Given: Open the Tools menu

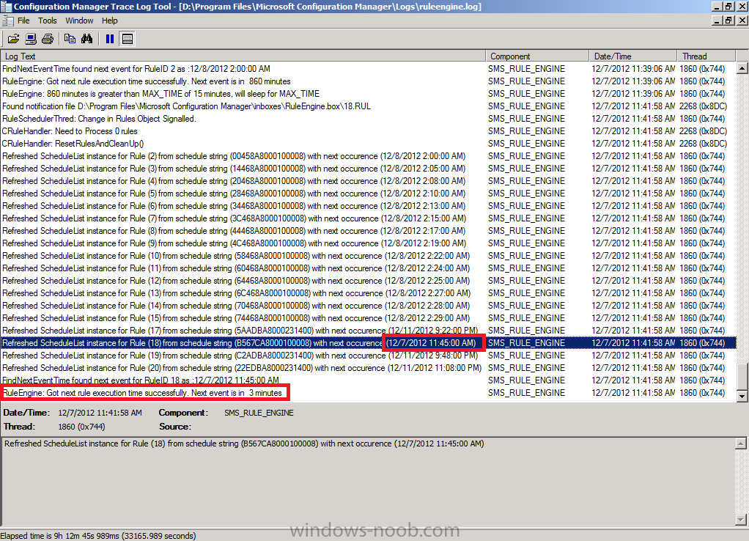Looking at the screenshot, I should click(48, 21).
